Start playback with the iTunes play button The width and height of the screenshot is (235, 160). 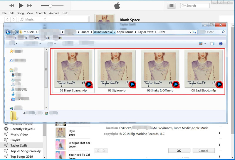coord(21,6)
